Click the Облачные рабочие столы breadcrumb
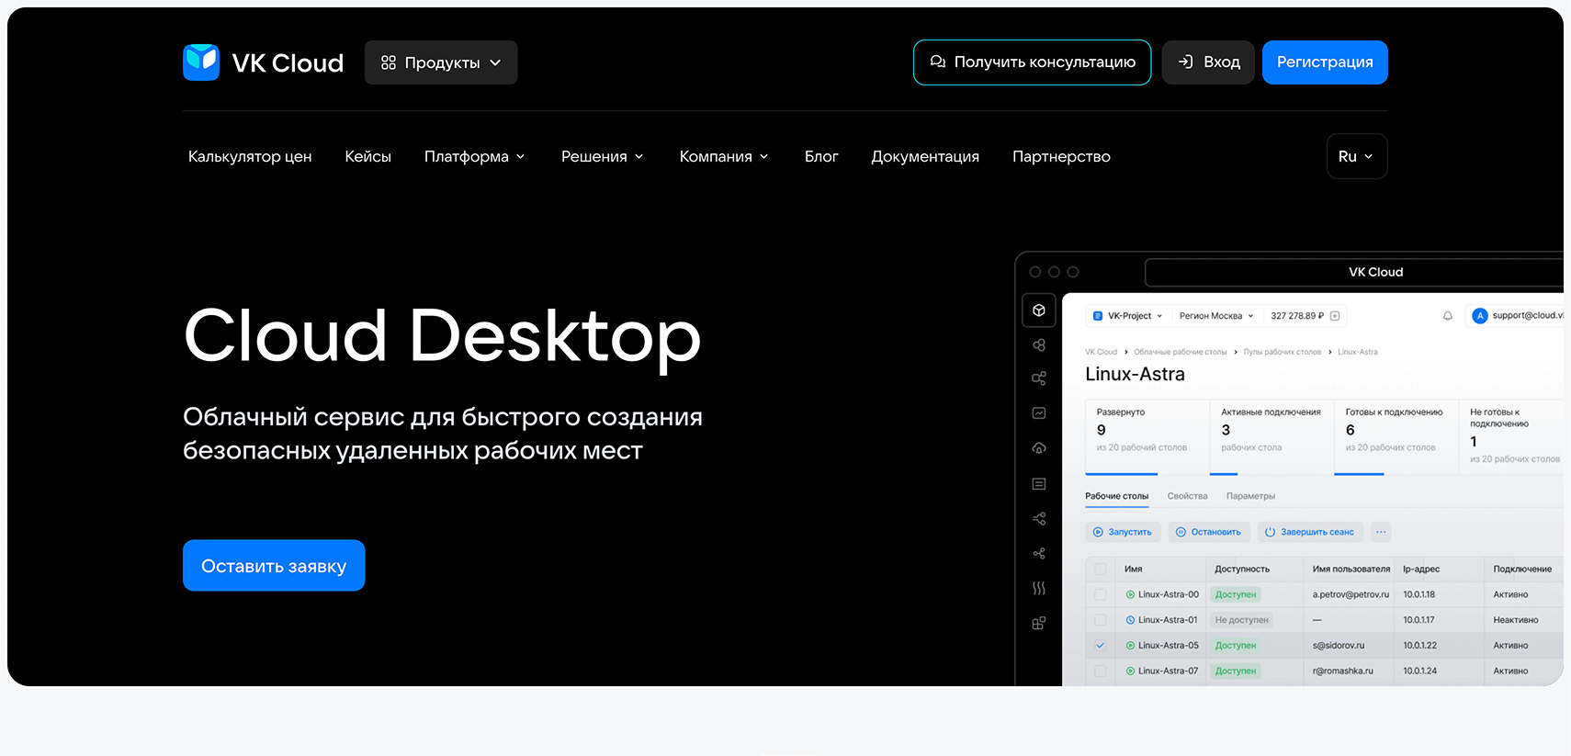 (x=1180, y=352)
